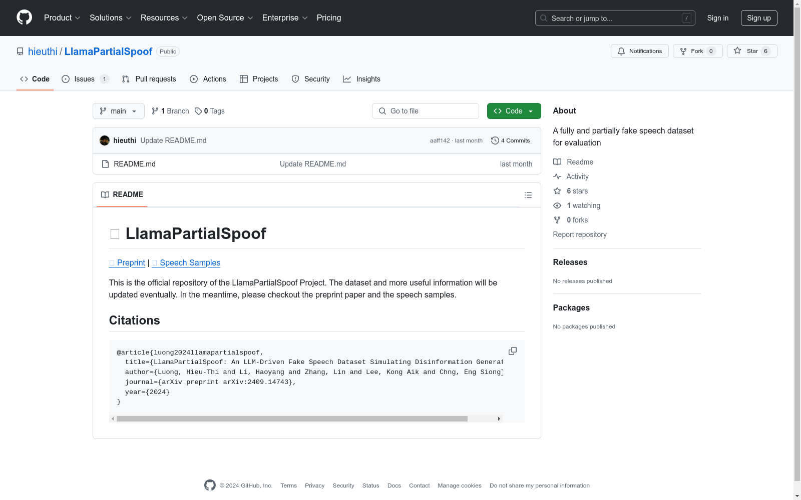Open the Preprint link
This screenshot has height=500, width=801.
(x=127, y=263)
